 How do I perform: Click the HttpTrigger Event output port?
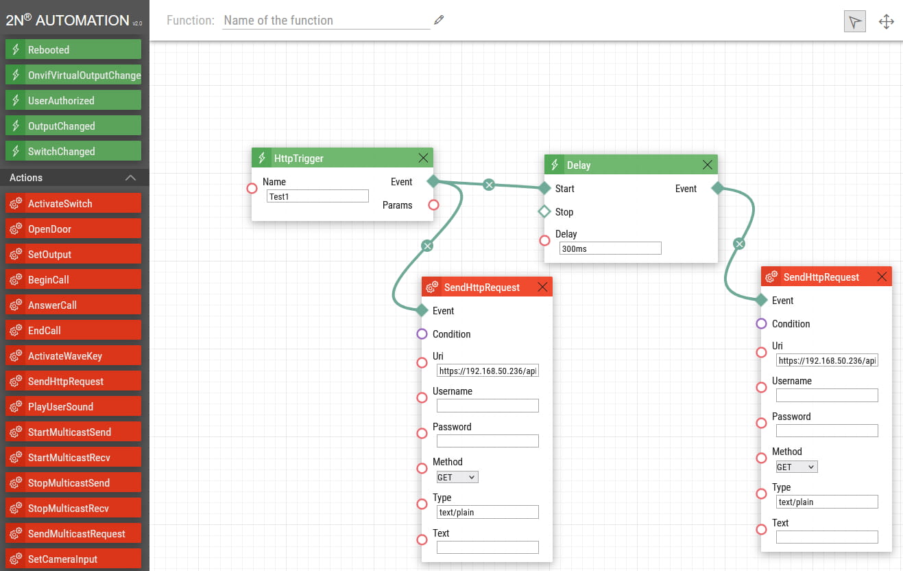click(x=433, y=181)
